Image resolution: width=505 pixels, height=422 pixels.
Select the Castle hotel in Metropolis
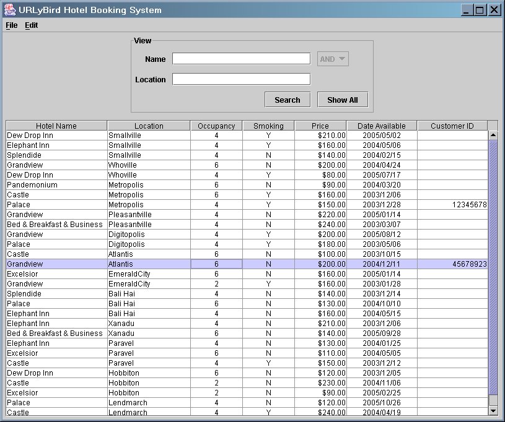pos(56,195)
